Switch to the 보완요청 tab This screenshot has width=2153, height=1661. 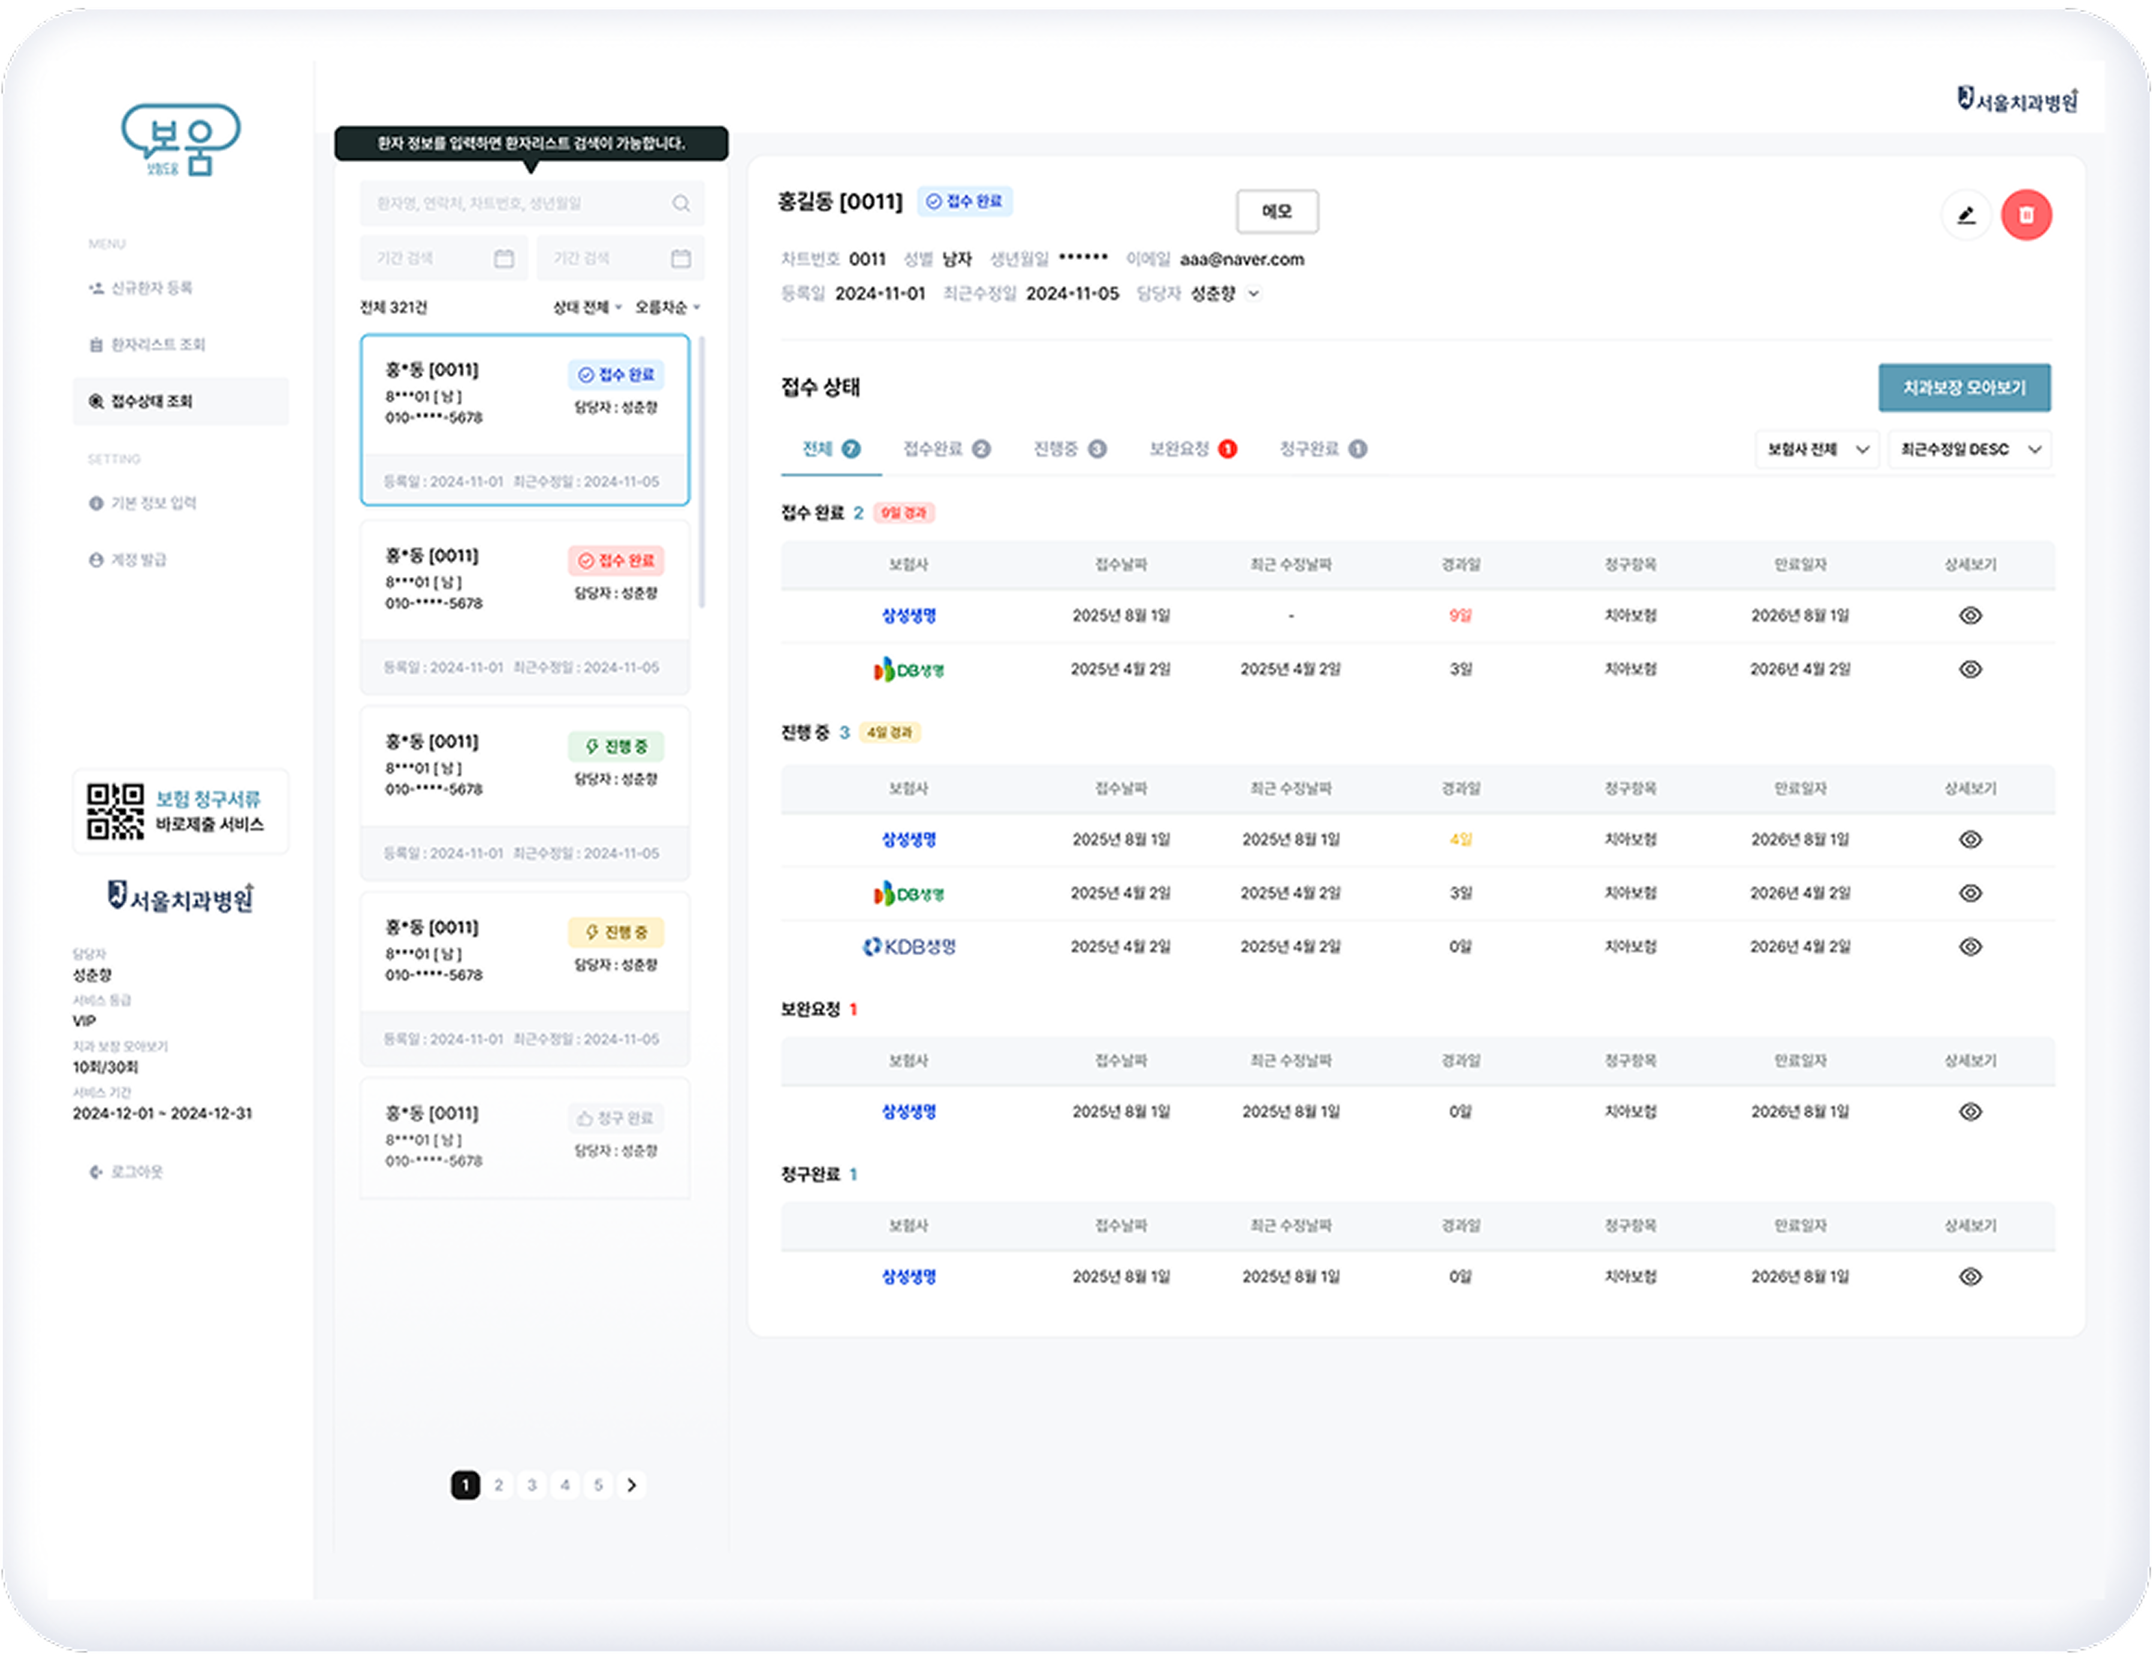coord(1191,449)
